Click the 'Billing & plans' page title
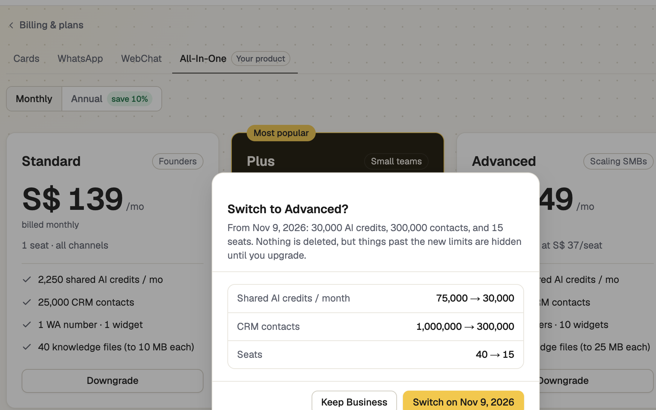656x410 pixels. click(51, 25)
